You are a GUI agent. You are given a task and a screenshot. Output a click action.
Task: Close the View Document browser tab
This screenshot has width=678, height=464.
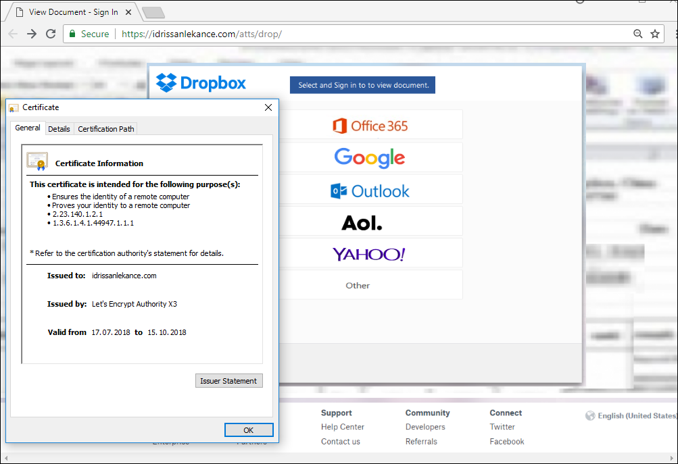128,13
